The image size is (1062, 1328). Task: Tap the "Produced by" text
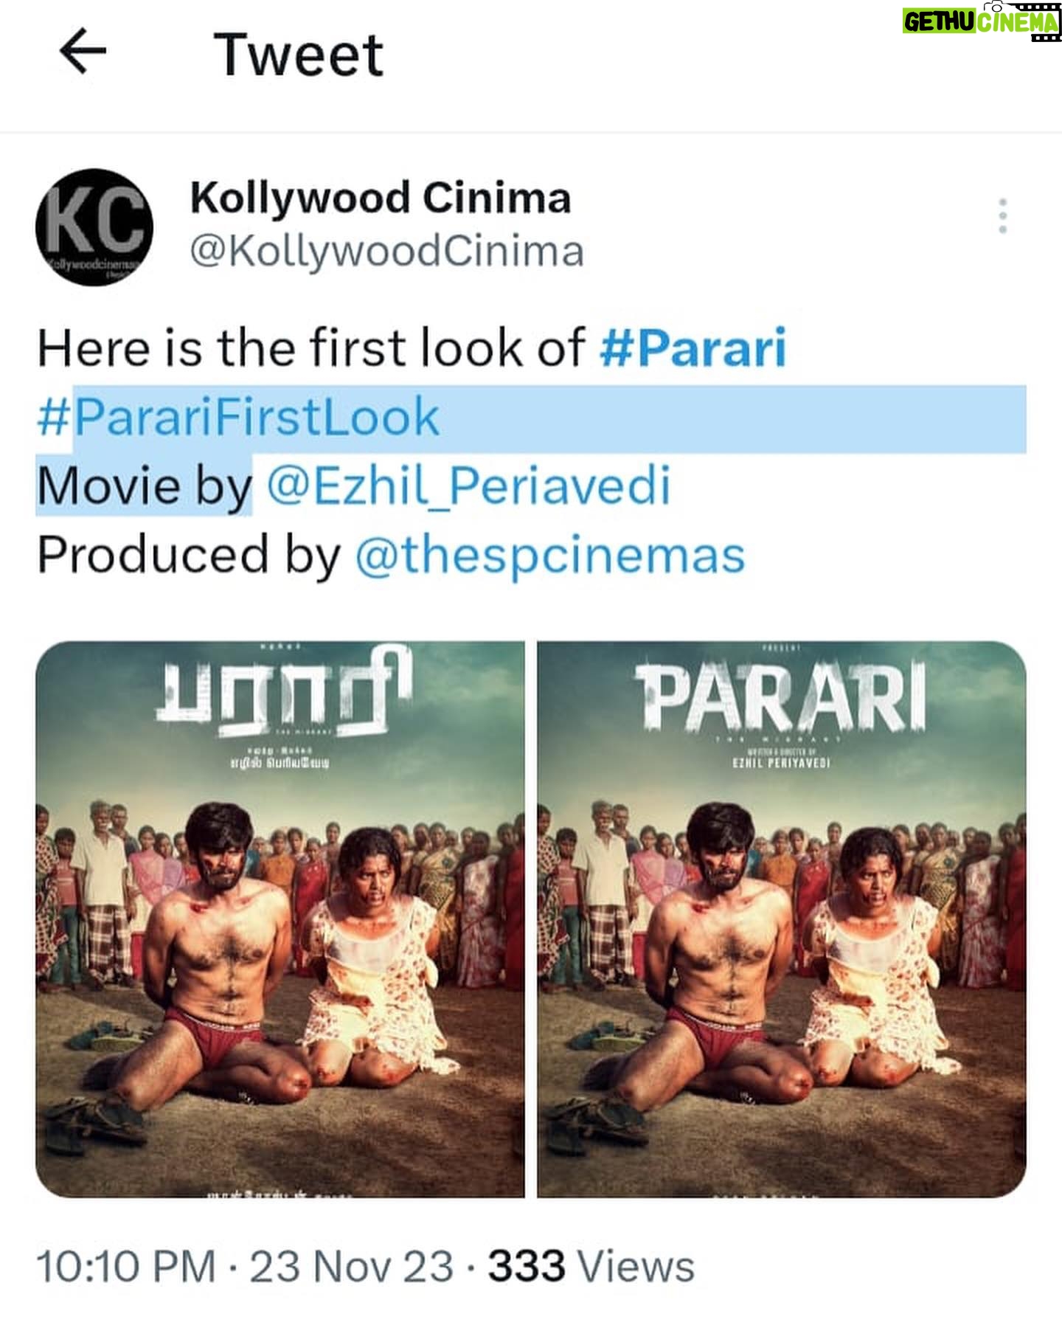click(x=190, y=555)
